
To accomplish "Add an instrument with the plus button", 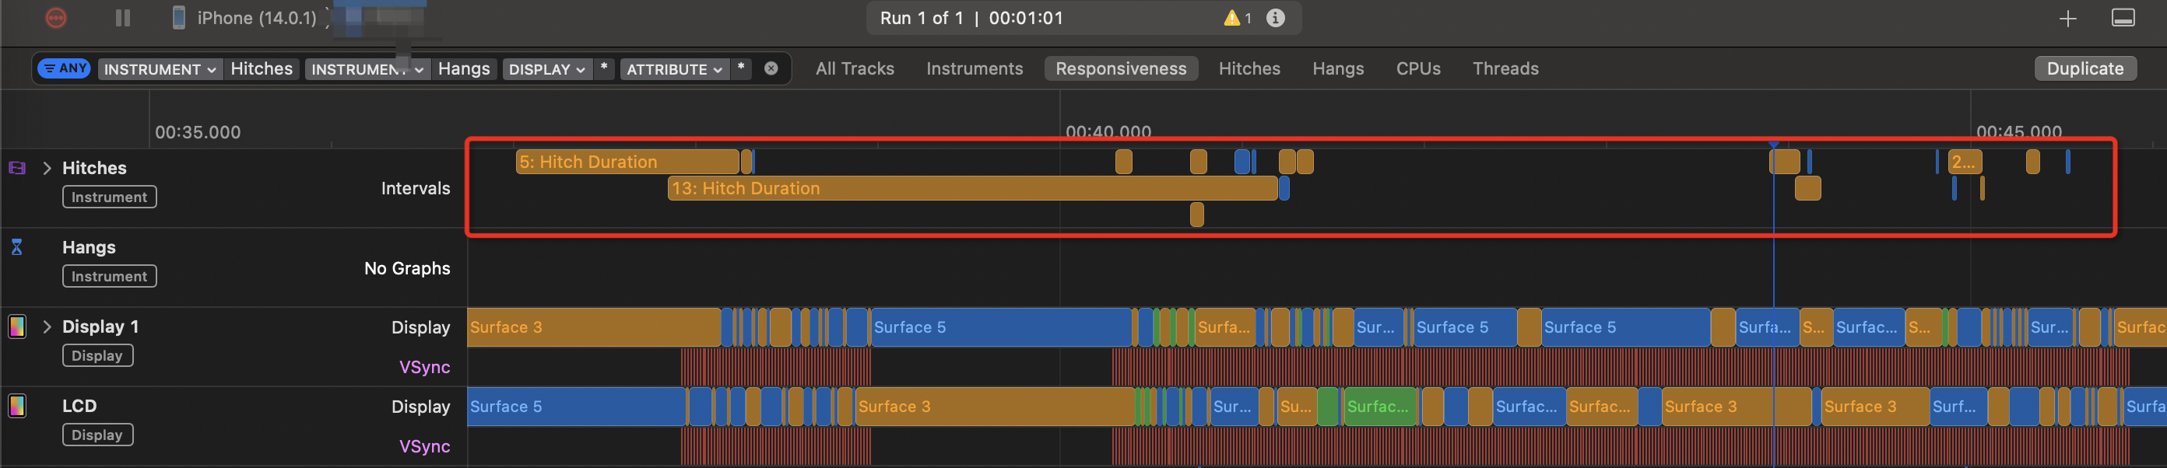I will pyautogui.click(x=2067, y=19).
